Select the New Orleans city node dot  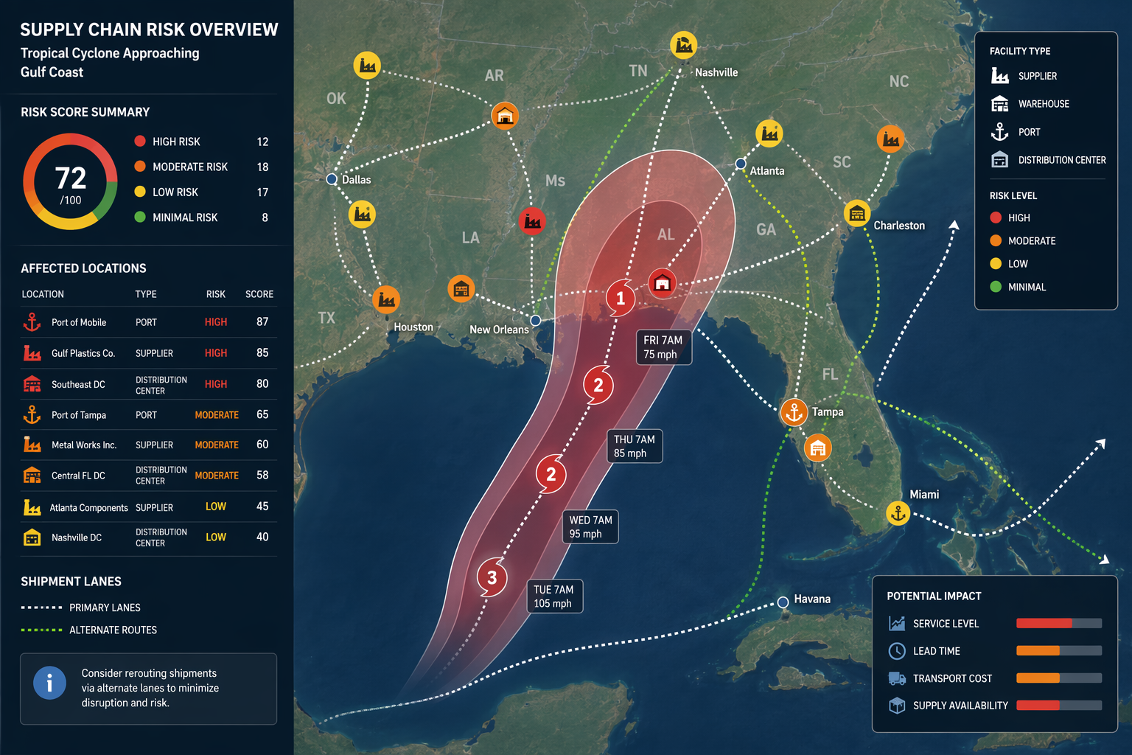coord(536,320)
